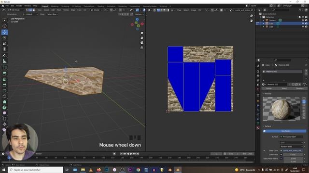Click the Deselect material button
This screenshot has width=309, height=173.
coord(299,88)
